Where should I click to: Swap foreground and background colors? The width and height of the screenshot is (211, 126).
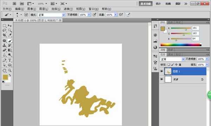(10, 75)
